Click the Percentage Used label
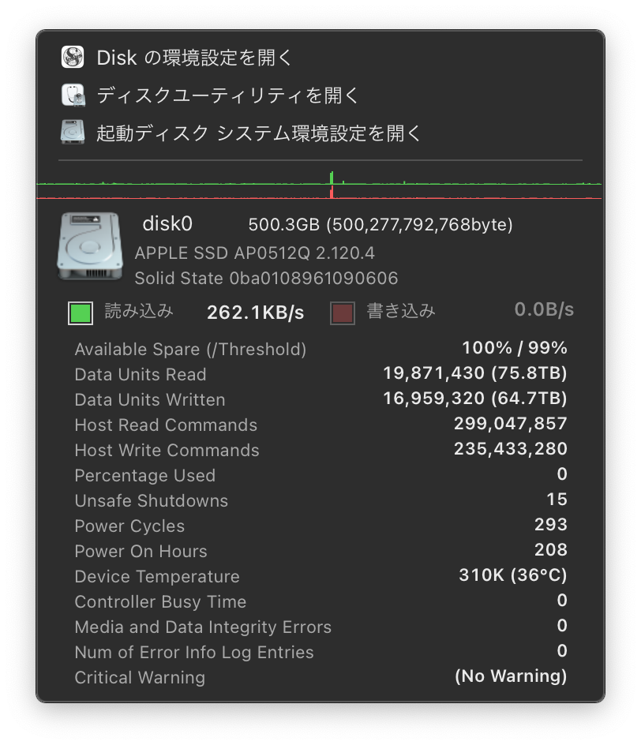The height and width of the screenshot is (745, 641). click(x=145, y=476)
